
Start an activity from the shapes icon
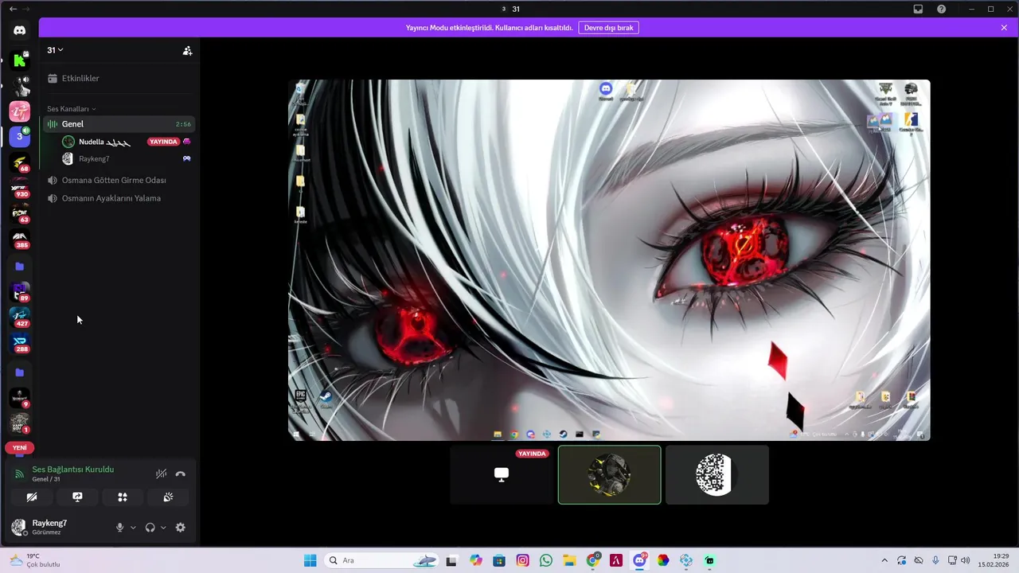point(123,497)
